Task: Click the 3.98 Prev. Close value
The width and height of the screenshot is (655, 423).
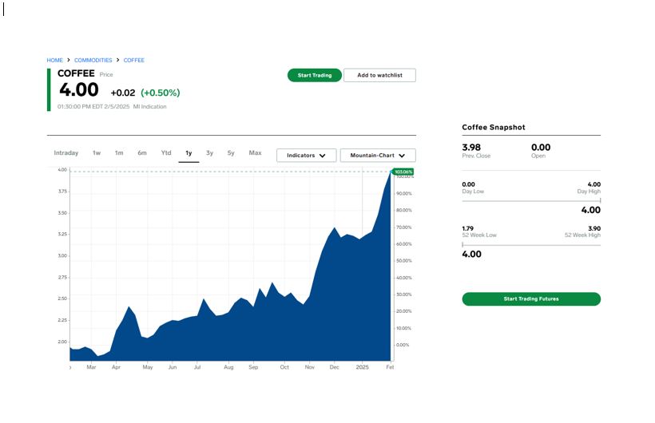Action: click(x=471, y=148)
